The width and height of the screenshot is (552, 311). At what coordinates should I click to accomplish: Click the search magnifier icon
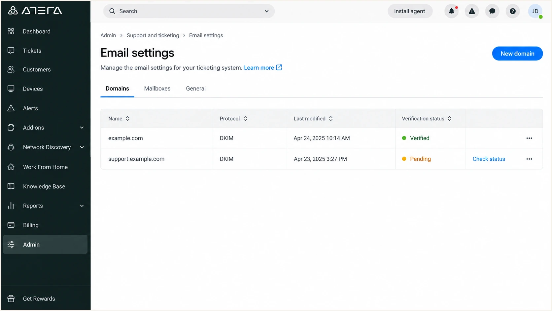pyautogui.click(x=112, y=11)
